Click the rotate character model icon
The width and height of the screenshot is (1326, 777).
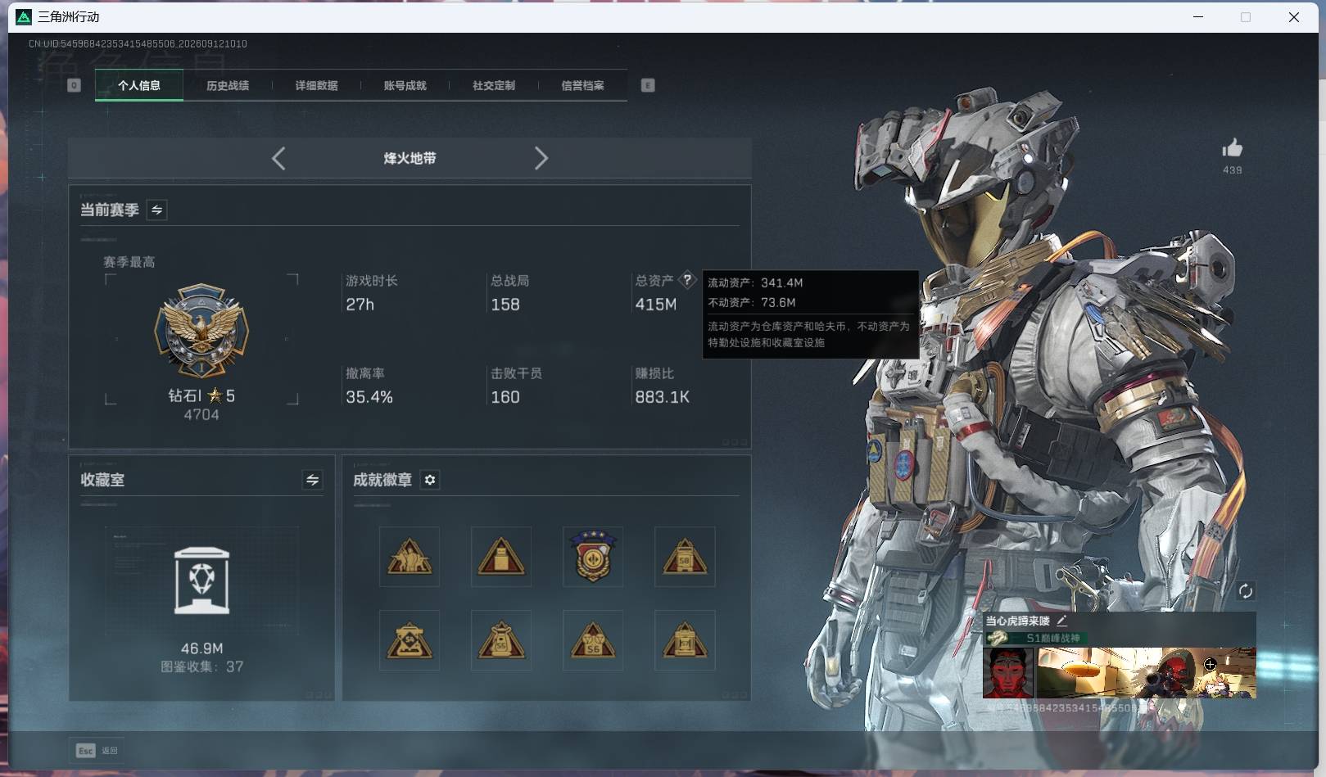click(x=1245, y=591)
